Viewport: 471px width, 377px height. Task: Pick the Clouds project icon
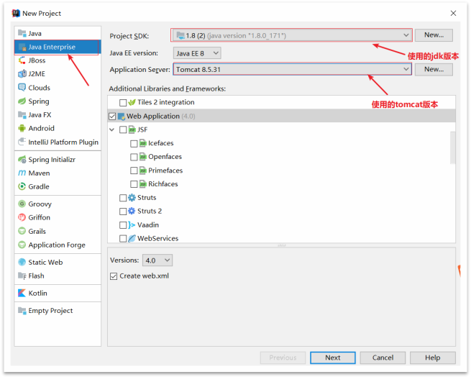click(22, 88)
